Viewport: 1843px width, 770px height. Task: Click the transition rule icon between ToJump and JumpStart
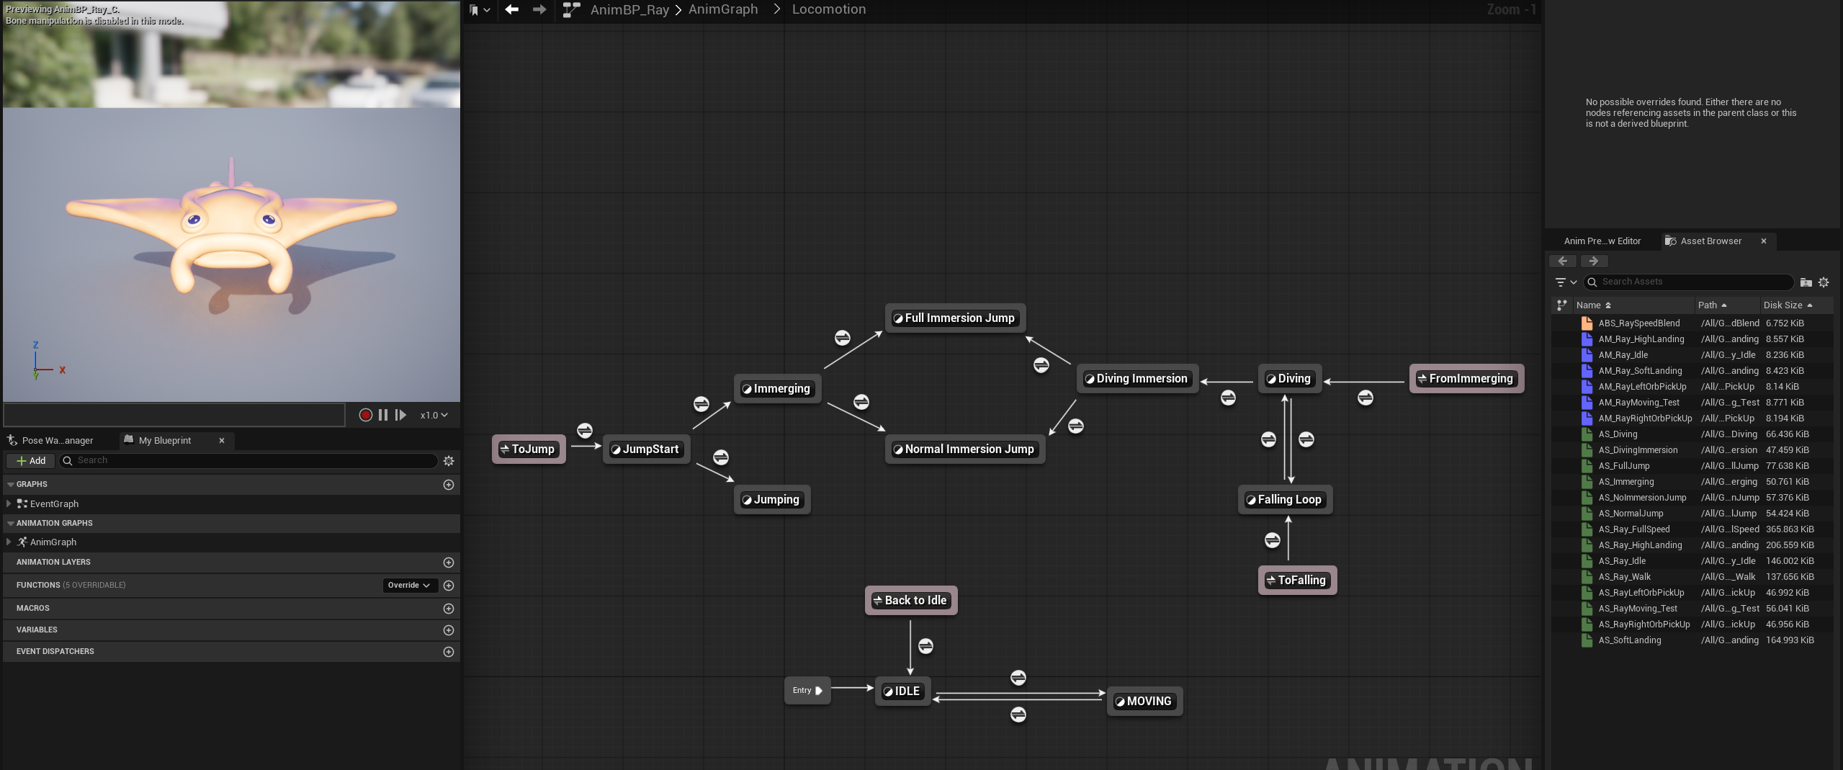click(585, 431)
